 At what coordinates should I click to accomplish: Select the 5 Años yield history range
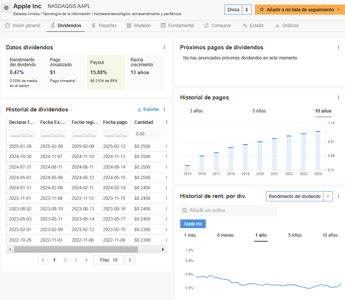[x=295, y=235]
